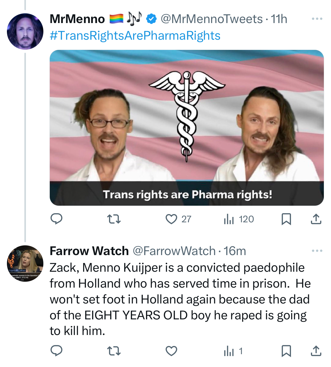The width and height of the screenshot is (331, 367).
Task: Retweet the MrMenno post
Action: [x=114, y=219]
